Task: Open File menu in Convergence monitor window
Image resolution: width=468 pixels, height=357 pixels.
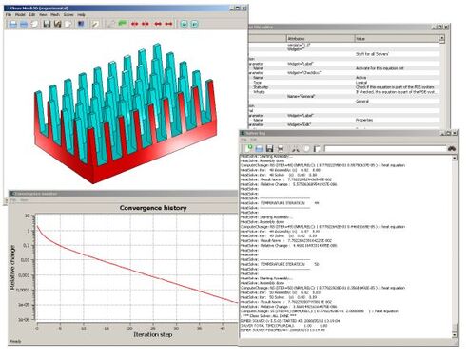Action: [13, 200]
